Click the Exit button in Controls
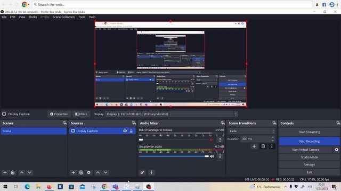Image resolution: width=341 pixels, height=191 pixels. 309,172
